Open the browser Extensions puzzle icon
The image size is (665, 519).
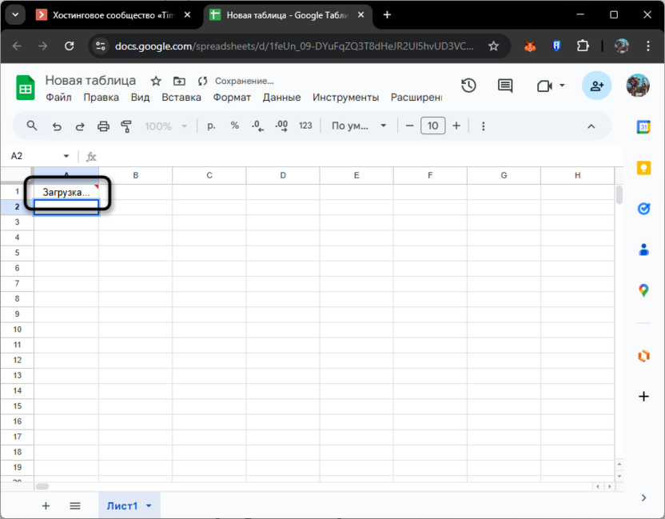(583, 46)
